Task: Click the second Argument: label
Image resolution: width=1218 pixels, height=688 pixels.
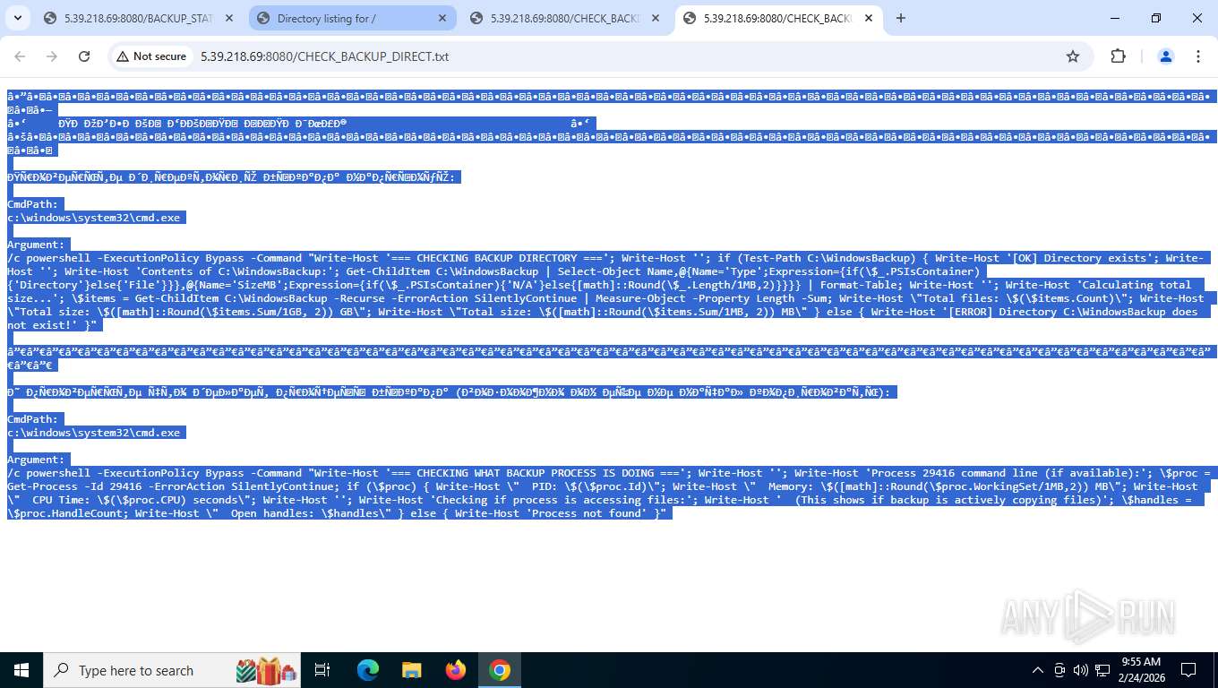Action: pyautogui.click(x=36, y=460)
